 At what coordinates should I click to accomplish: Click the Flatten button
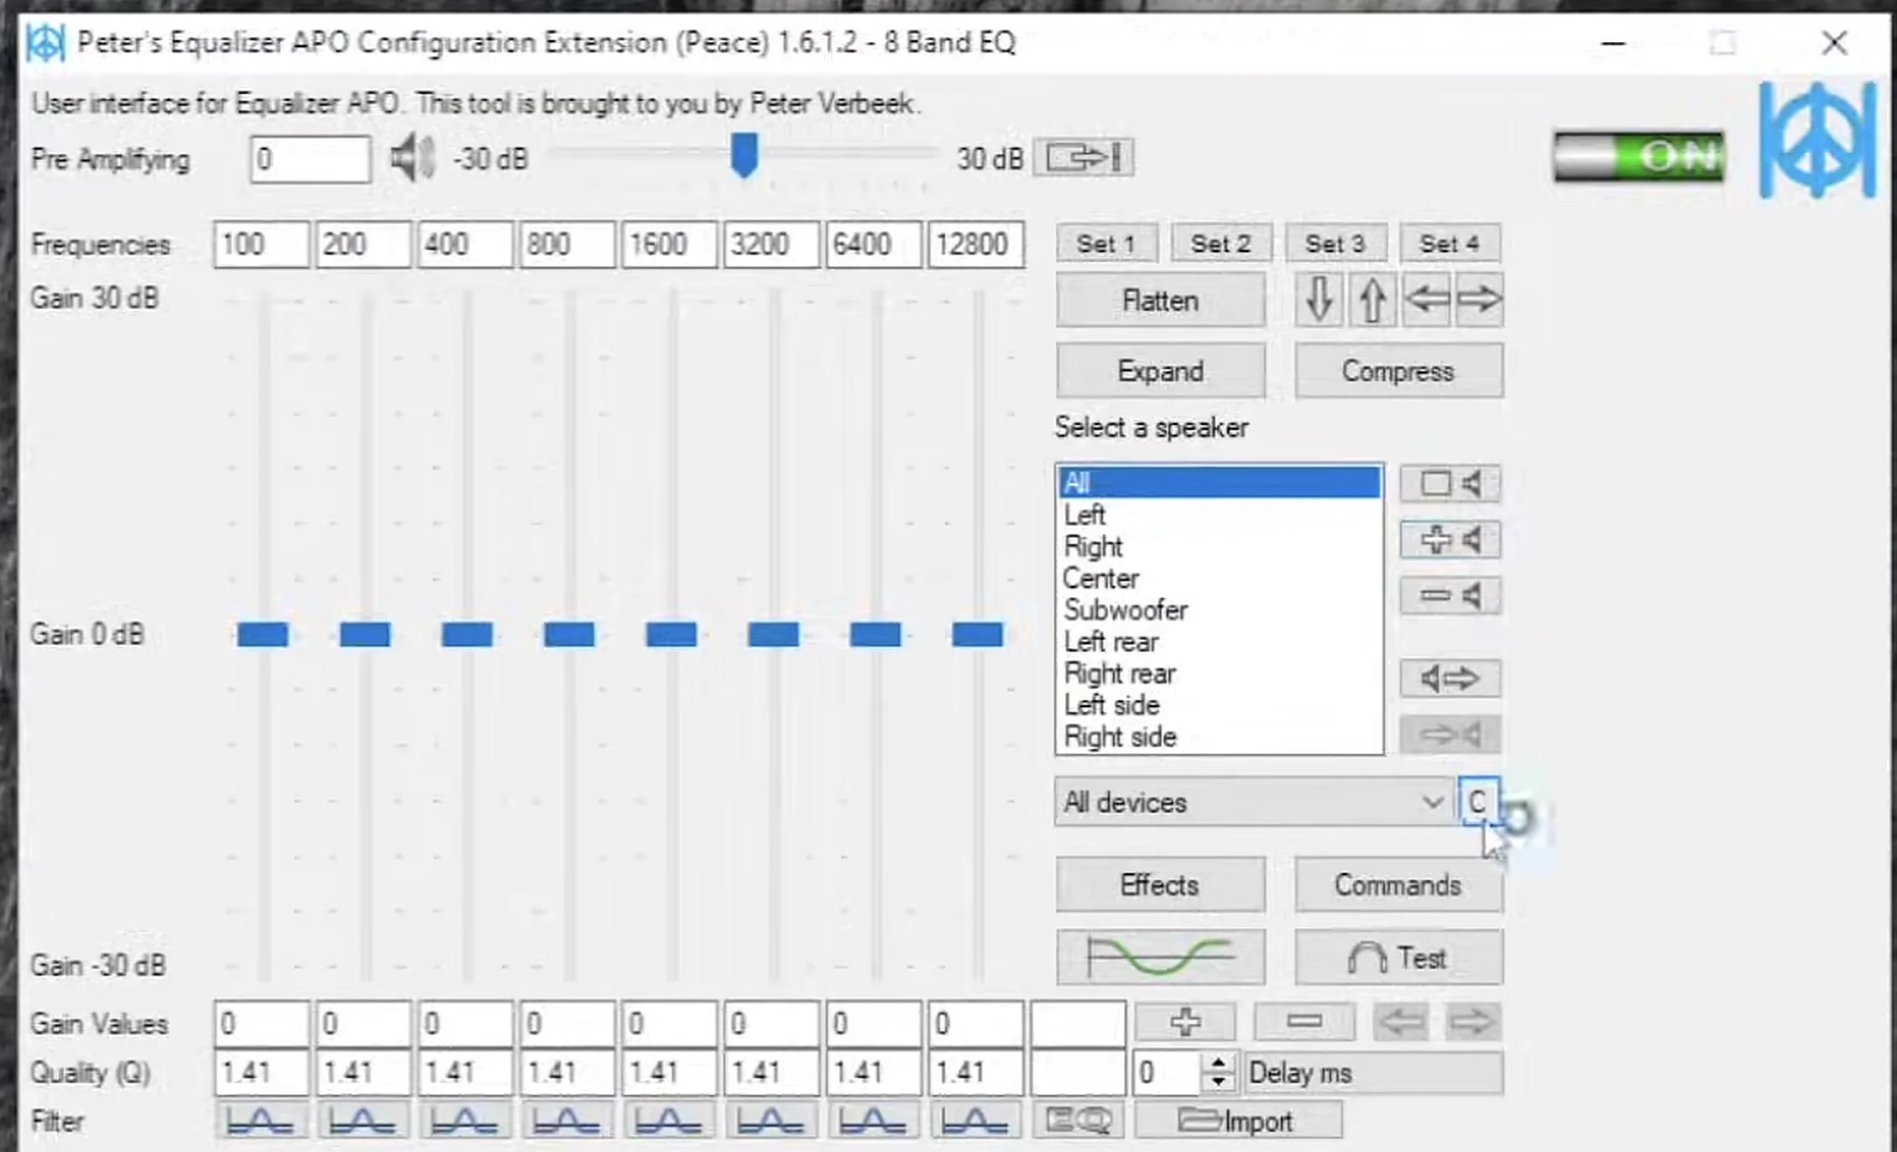(x=1161, y=300)
